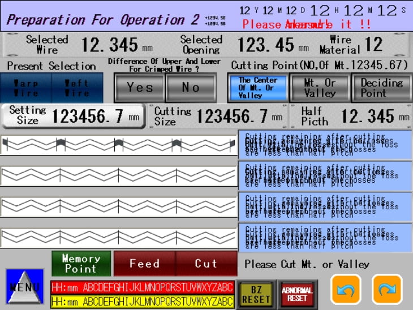Click the blue redo arrow icon
This screenshot has width=413, height=310.
coord(387,290)
